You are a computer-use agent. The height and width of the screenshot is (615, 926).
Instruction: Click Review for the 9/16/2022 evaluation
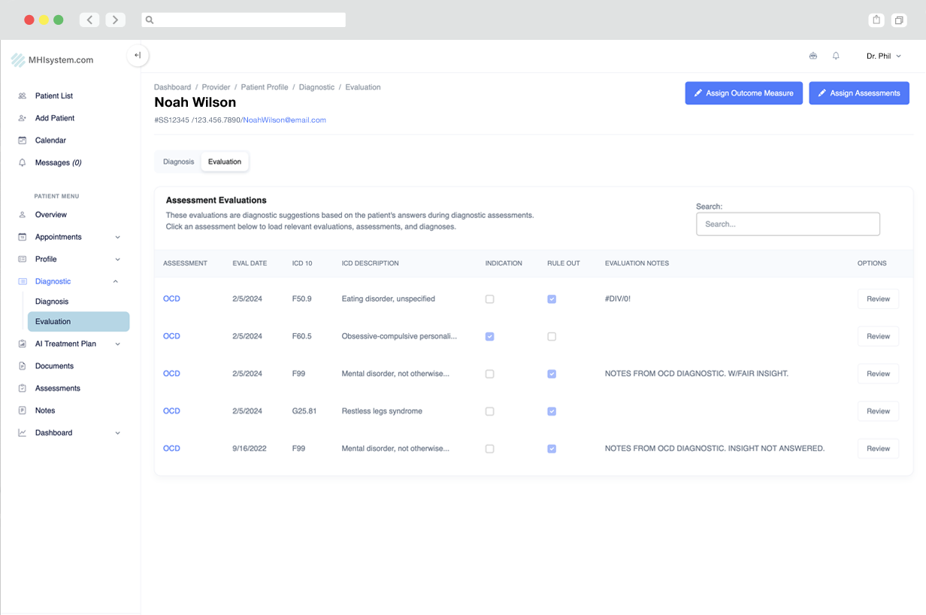(877, 449)
